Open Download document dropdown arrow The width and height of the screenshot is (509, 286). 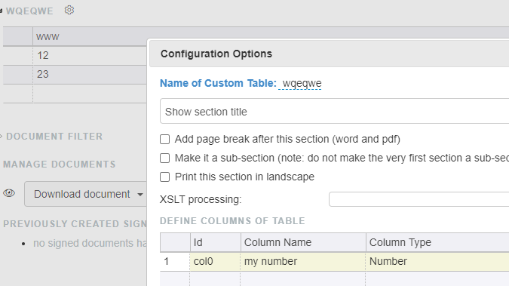[x=140, y=195]
